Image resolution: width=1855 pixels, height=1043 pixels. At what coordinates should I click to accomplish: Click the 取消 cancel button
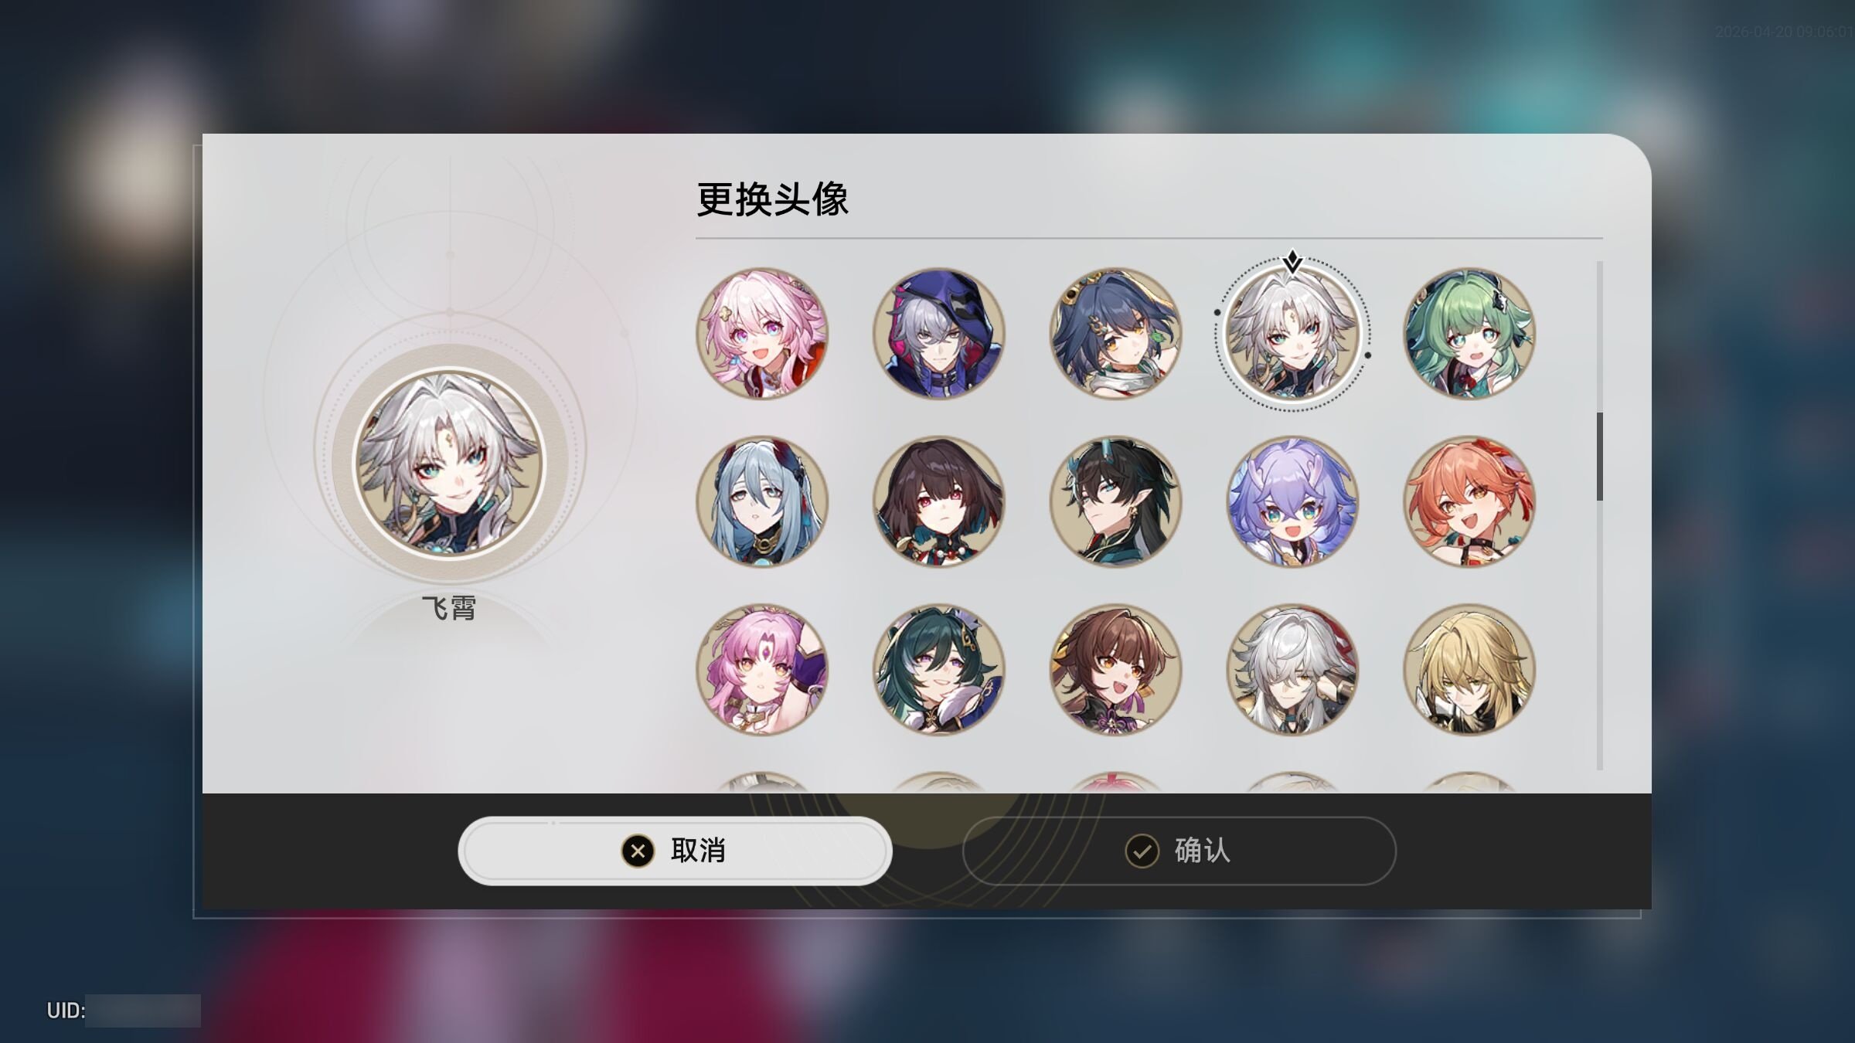676,851
